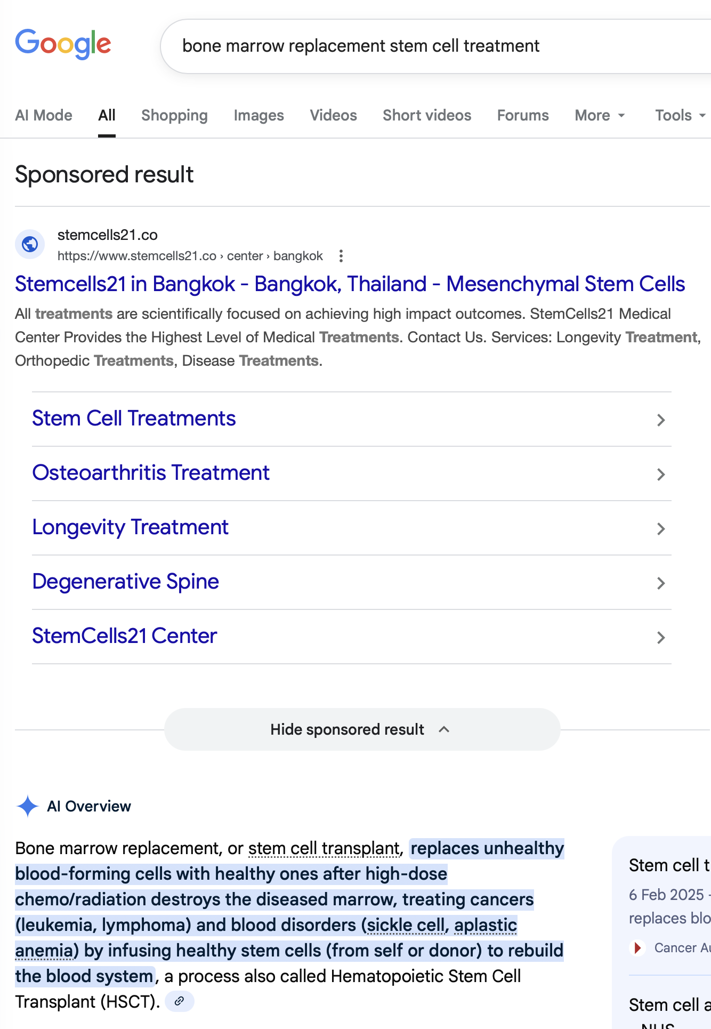Screen dimensions: 711x1029
Task: Click the Google logo
Action: click(63, 44)
